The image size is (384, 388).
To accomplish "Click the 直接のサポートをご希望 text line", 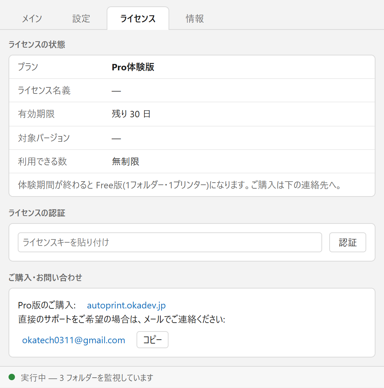I will pos(122,319).
